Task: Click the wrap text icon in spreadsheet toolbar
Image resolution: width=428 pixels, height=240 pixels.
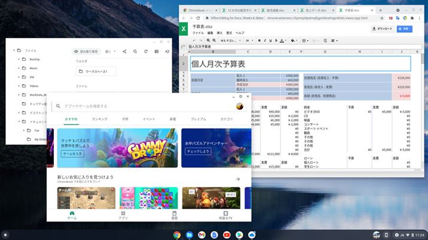Action: click(x=325, y=41)
